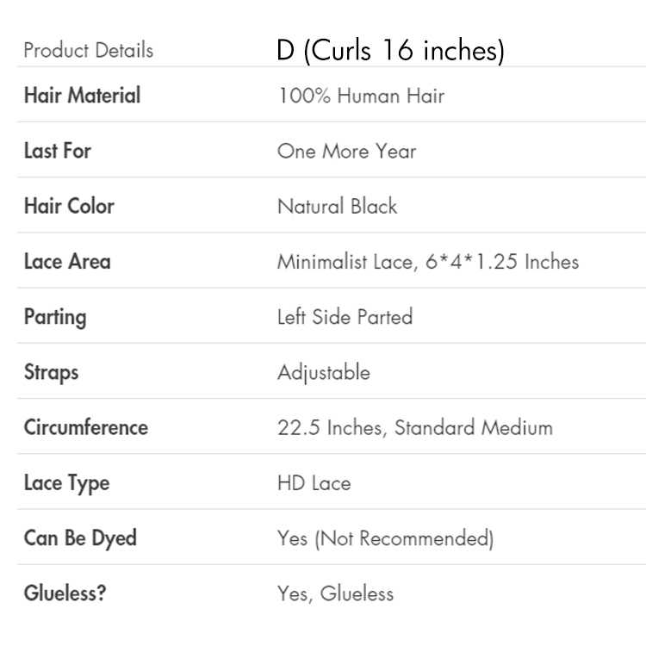Viewport: 646px width, 646px height.
Task: Click the "Product Details" header label
Action: 89,50
